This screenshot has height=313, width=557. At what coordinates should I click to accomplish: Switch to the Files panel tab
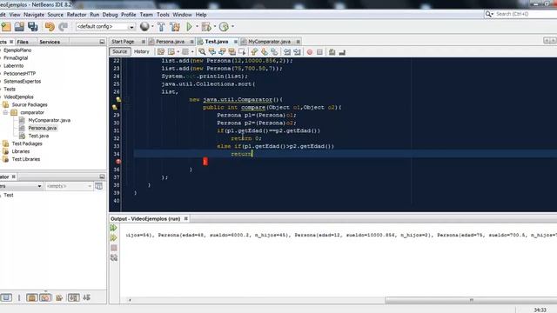pyautogui.click(x=23, y=42)
